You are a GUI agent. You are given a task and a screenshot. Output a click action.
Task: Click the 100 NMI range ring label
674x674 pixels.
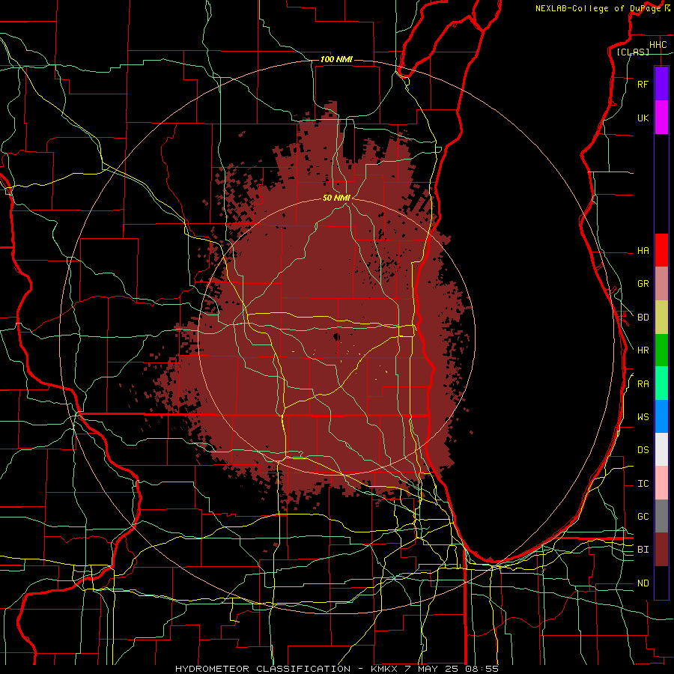click(x=336, y=59)
